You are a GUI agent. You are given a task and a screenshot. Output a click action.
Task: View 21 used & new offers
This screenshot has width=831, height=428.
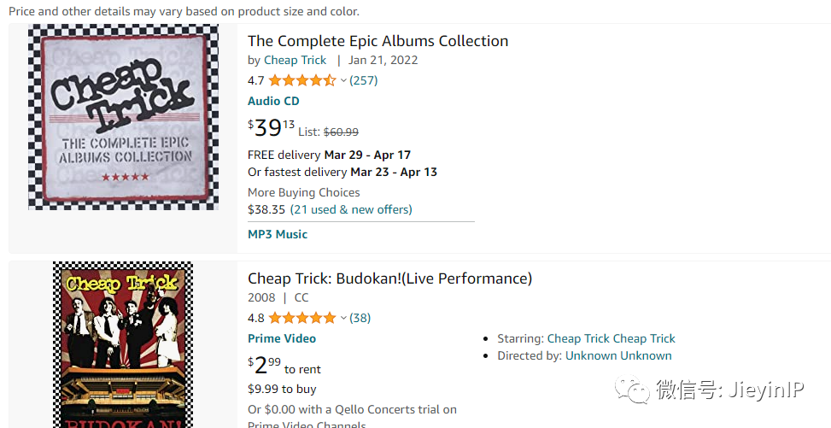[x=351, y=209]
